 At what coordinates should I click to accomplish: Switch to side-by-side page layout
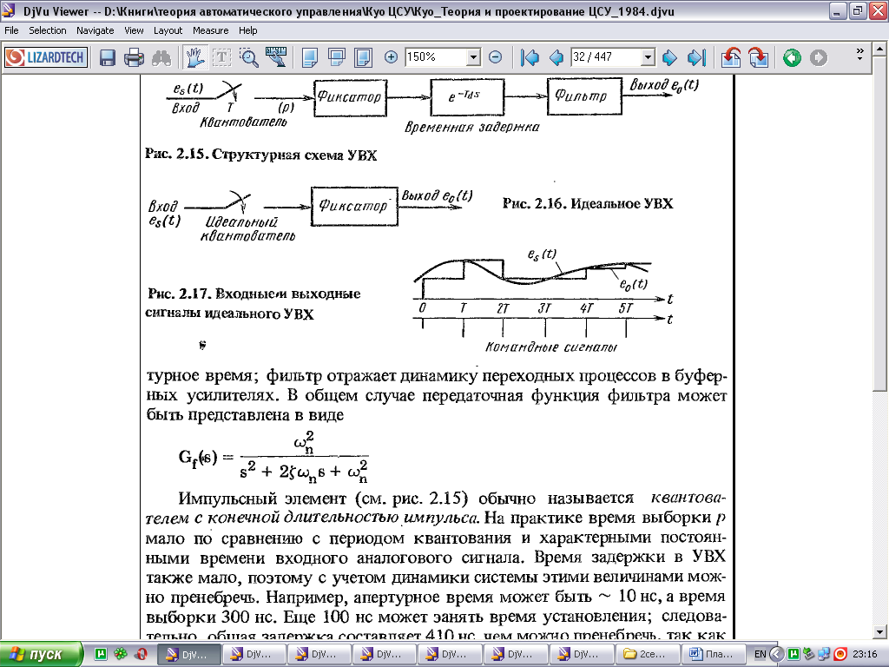click(363, 57)
